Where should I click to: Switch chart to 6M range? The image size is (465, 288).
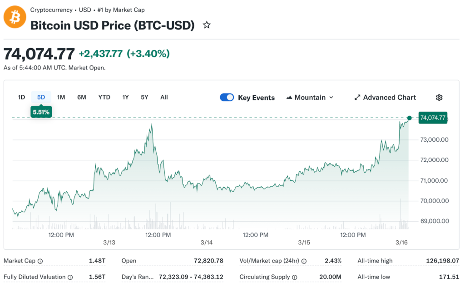82,97
